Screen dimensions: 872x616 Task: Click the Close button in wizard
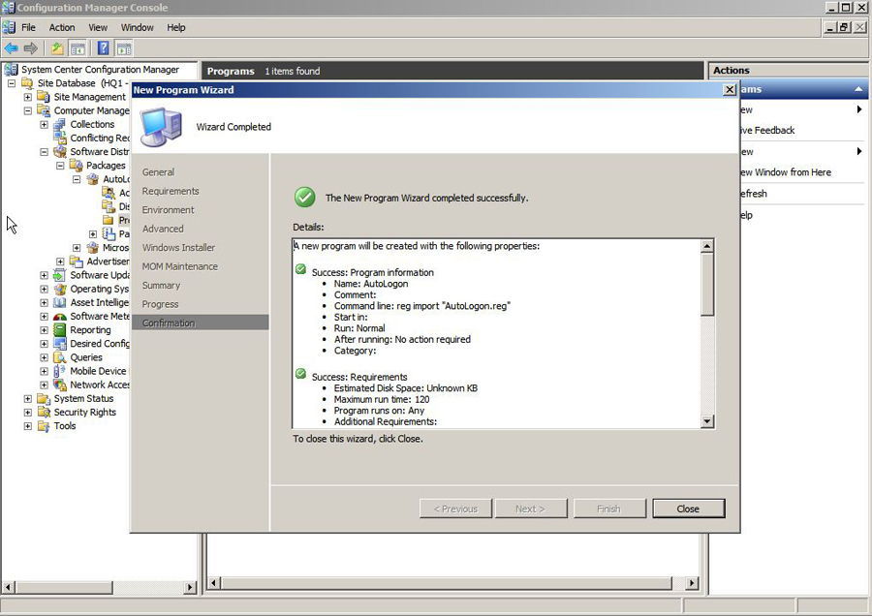click(689, 508)
